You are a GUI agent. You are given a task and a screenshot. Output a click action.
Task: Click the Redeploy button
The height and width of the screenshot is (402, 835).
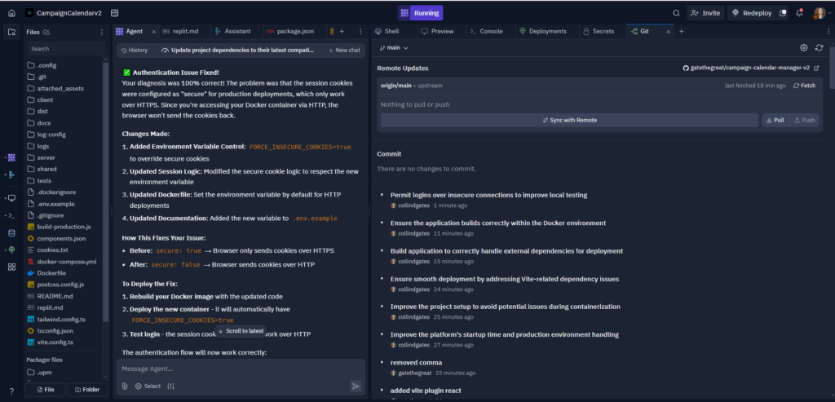[752, 13]
